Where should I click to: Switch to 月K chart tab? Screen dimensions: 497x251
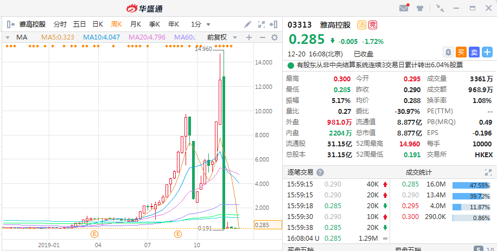[135, 24]
